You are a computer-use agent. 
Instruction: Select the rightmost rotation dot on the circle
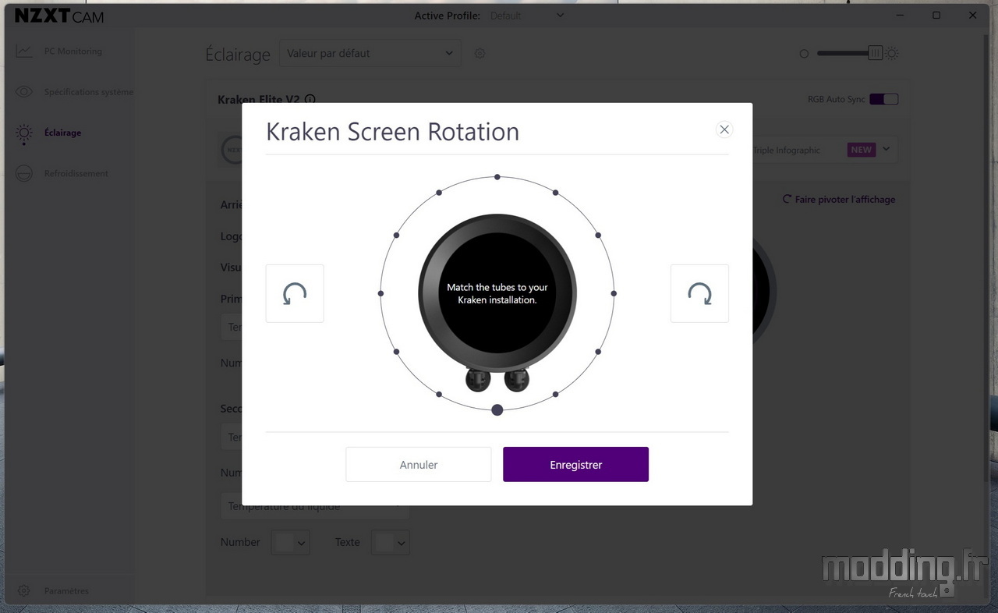point(614,293)
